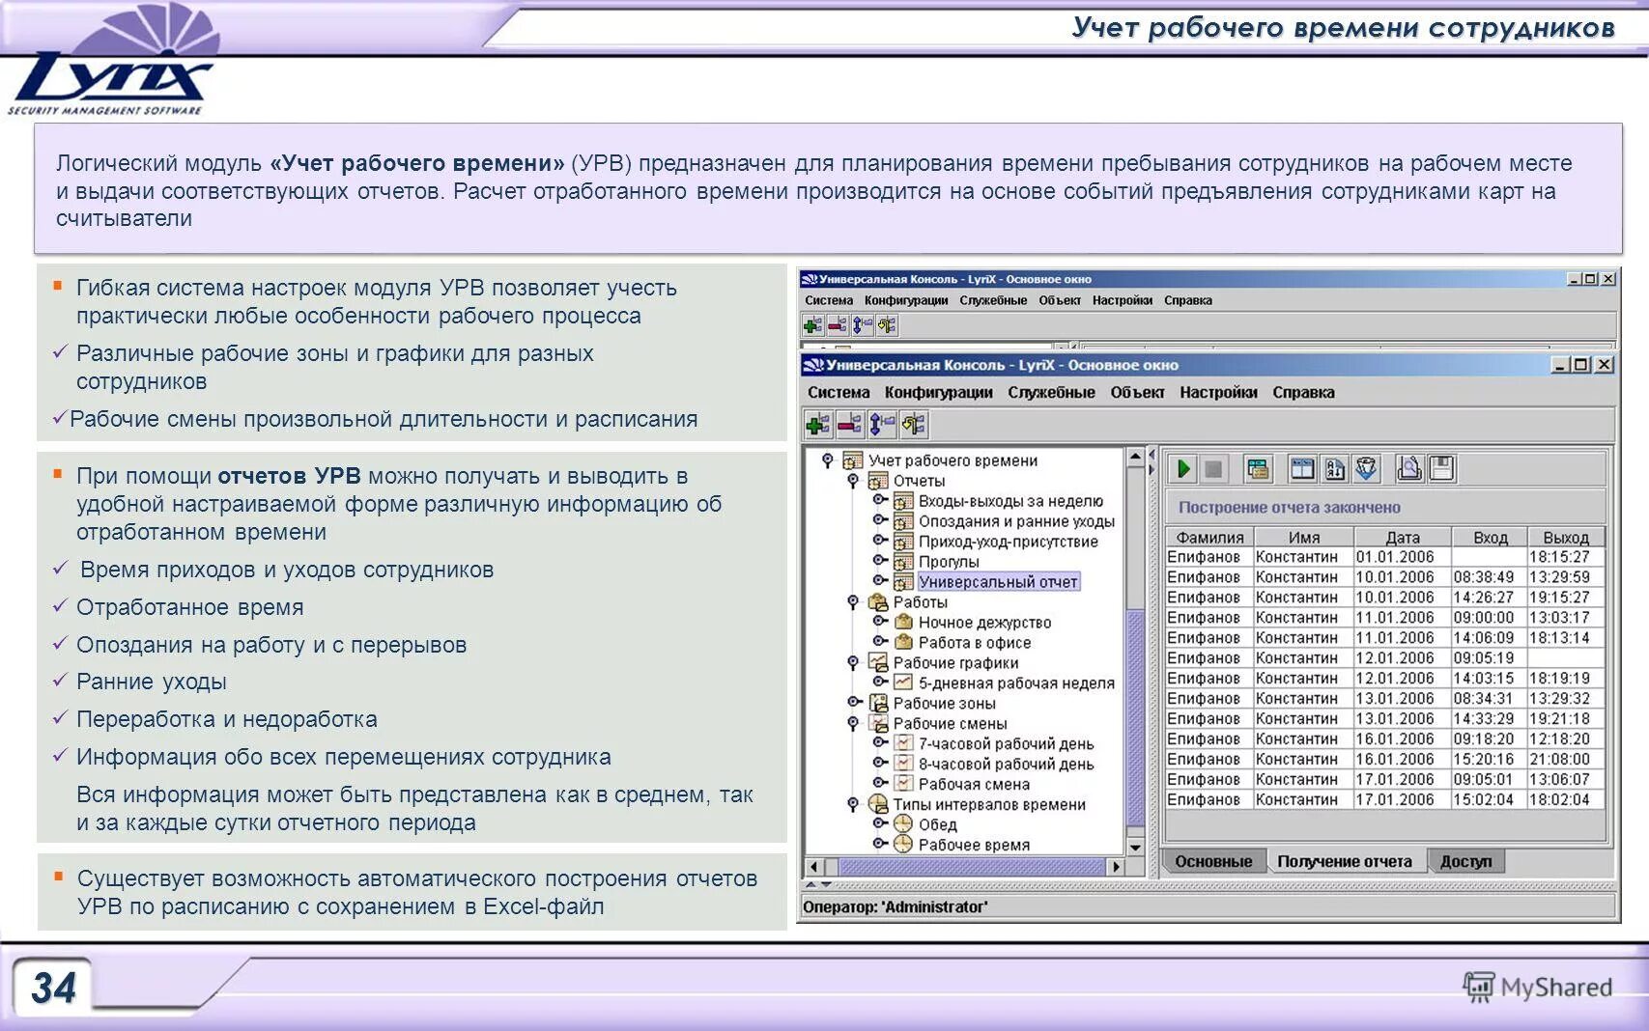This screenshot has width=1649, height=1031.
Task: Open the Объект menu in the front window
Action: (1137, 392)
